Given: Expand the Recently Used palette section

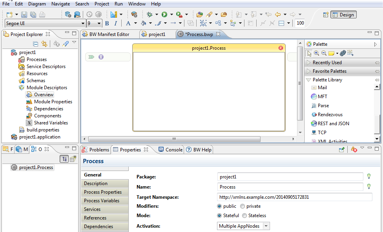Looking at the screenshot, I should click(x=327, y=63).
